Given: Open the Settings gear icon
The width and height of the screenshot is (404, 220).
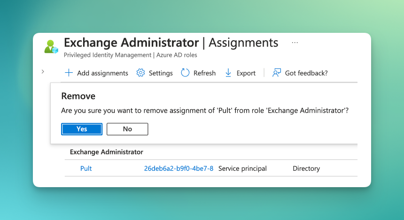Looking at the screenshot, I should click(x=140, y=73).
